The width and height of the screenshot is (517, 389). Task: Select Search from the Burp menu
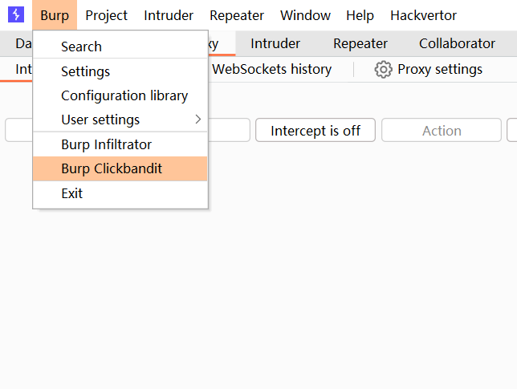coord(81,47)
